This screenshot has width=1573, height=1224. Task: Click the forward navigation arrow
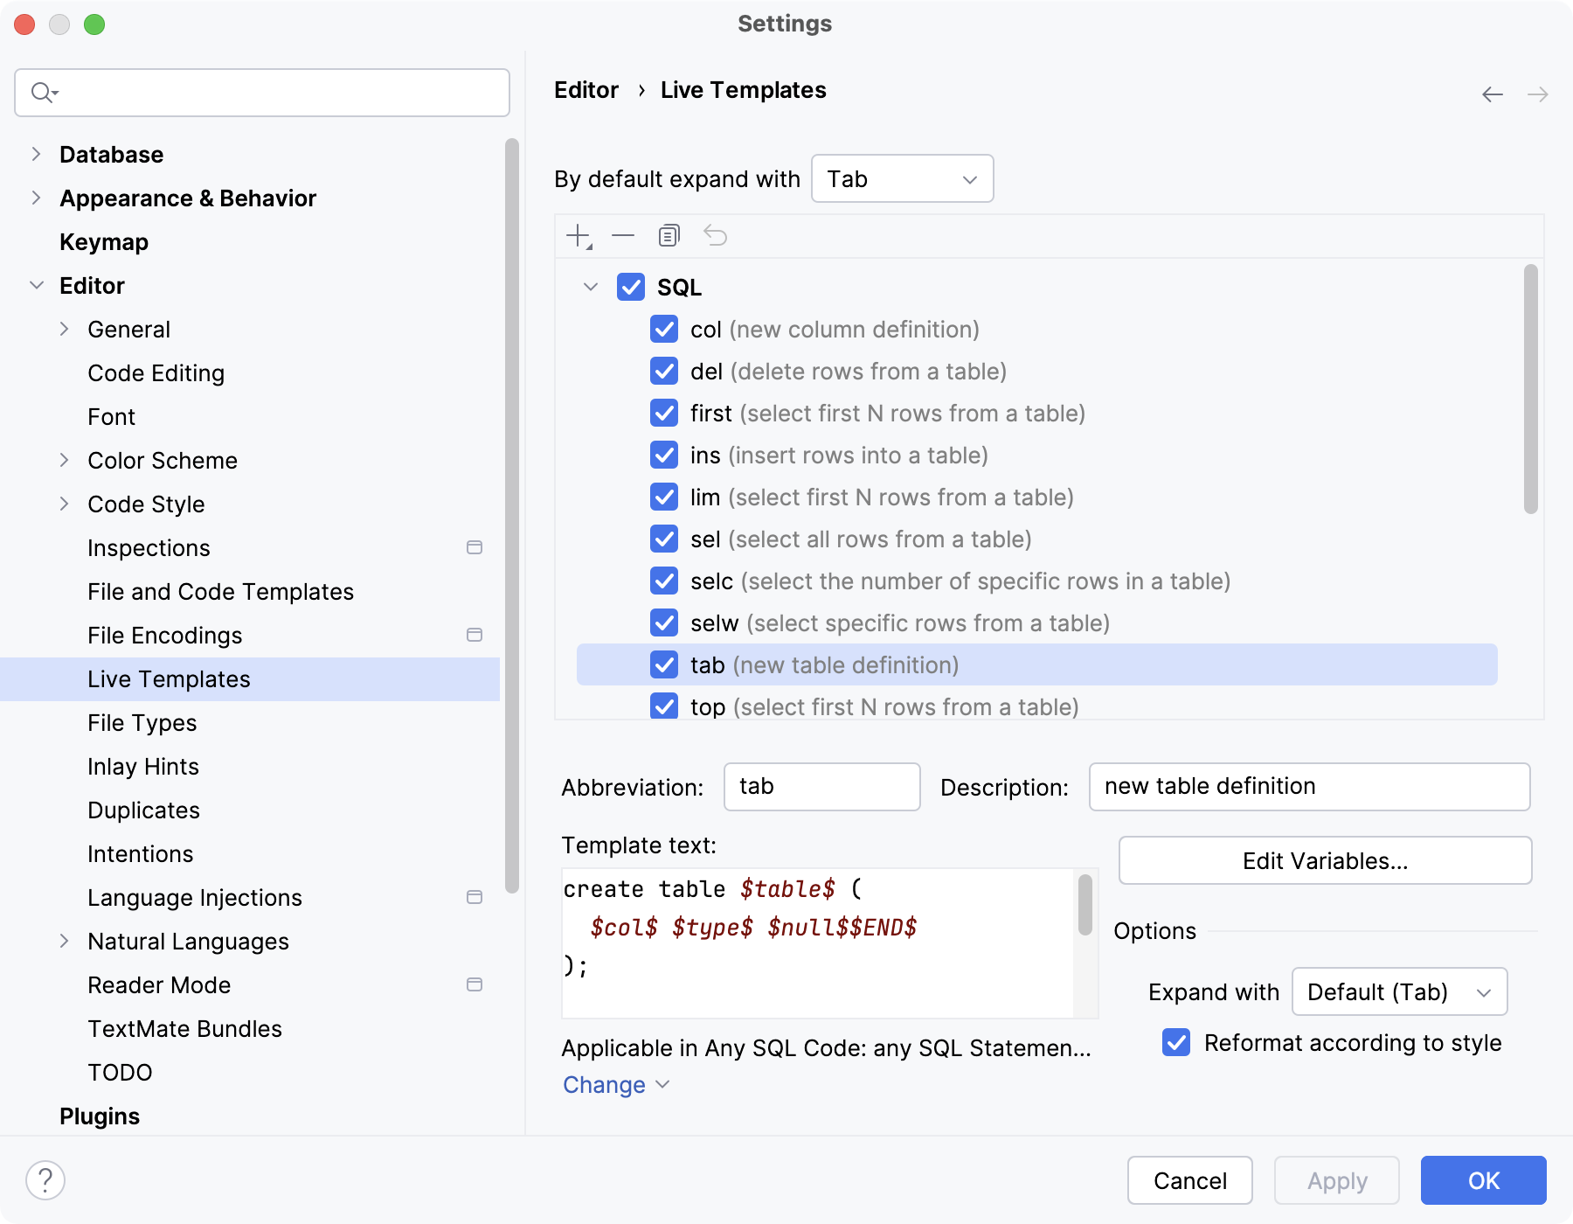click(1537, 94)
